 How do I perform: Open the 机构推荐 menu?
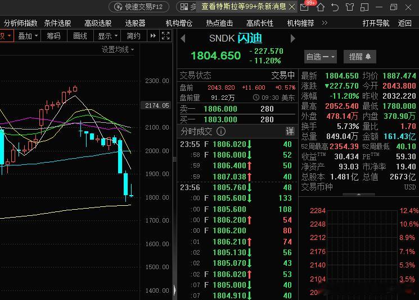[300, 23]
